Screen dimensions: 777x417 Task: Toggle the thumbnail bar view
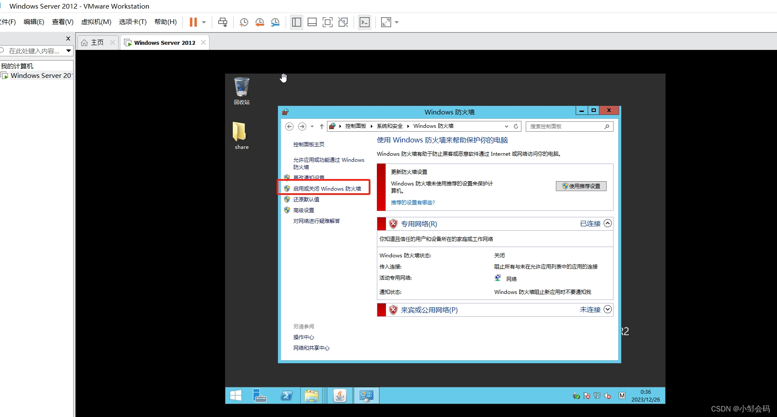coord(312,22)
